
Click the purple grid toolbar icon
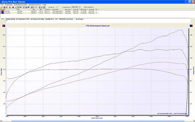tap(32, 7)
